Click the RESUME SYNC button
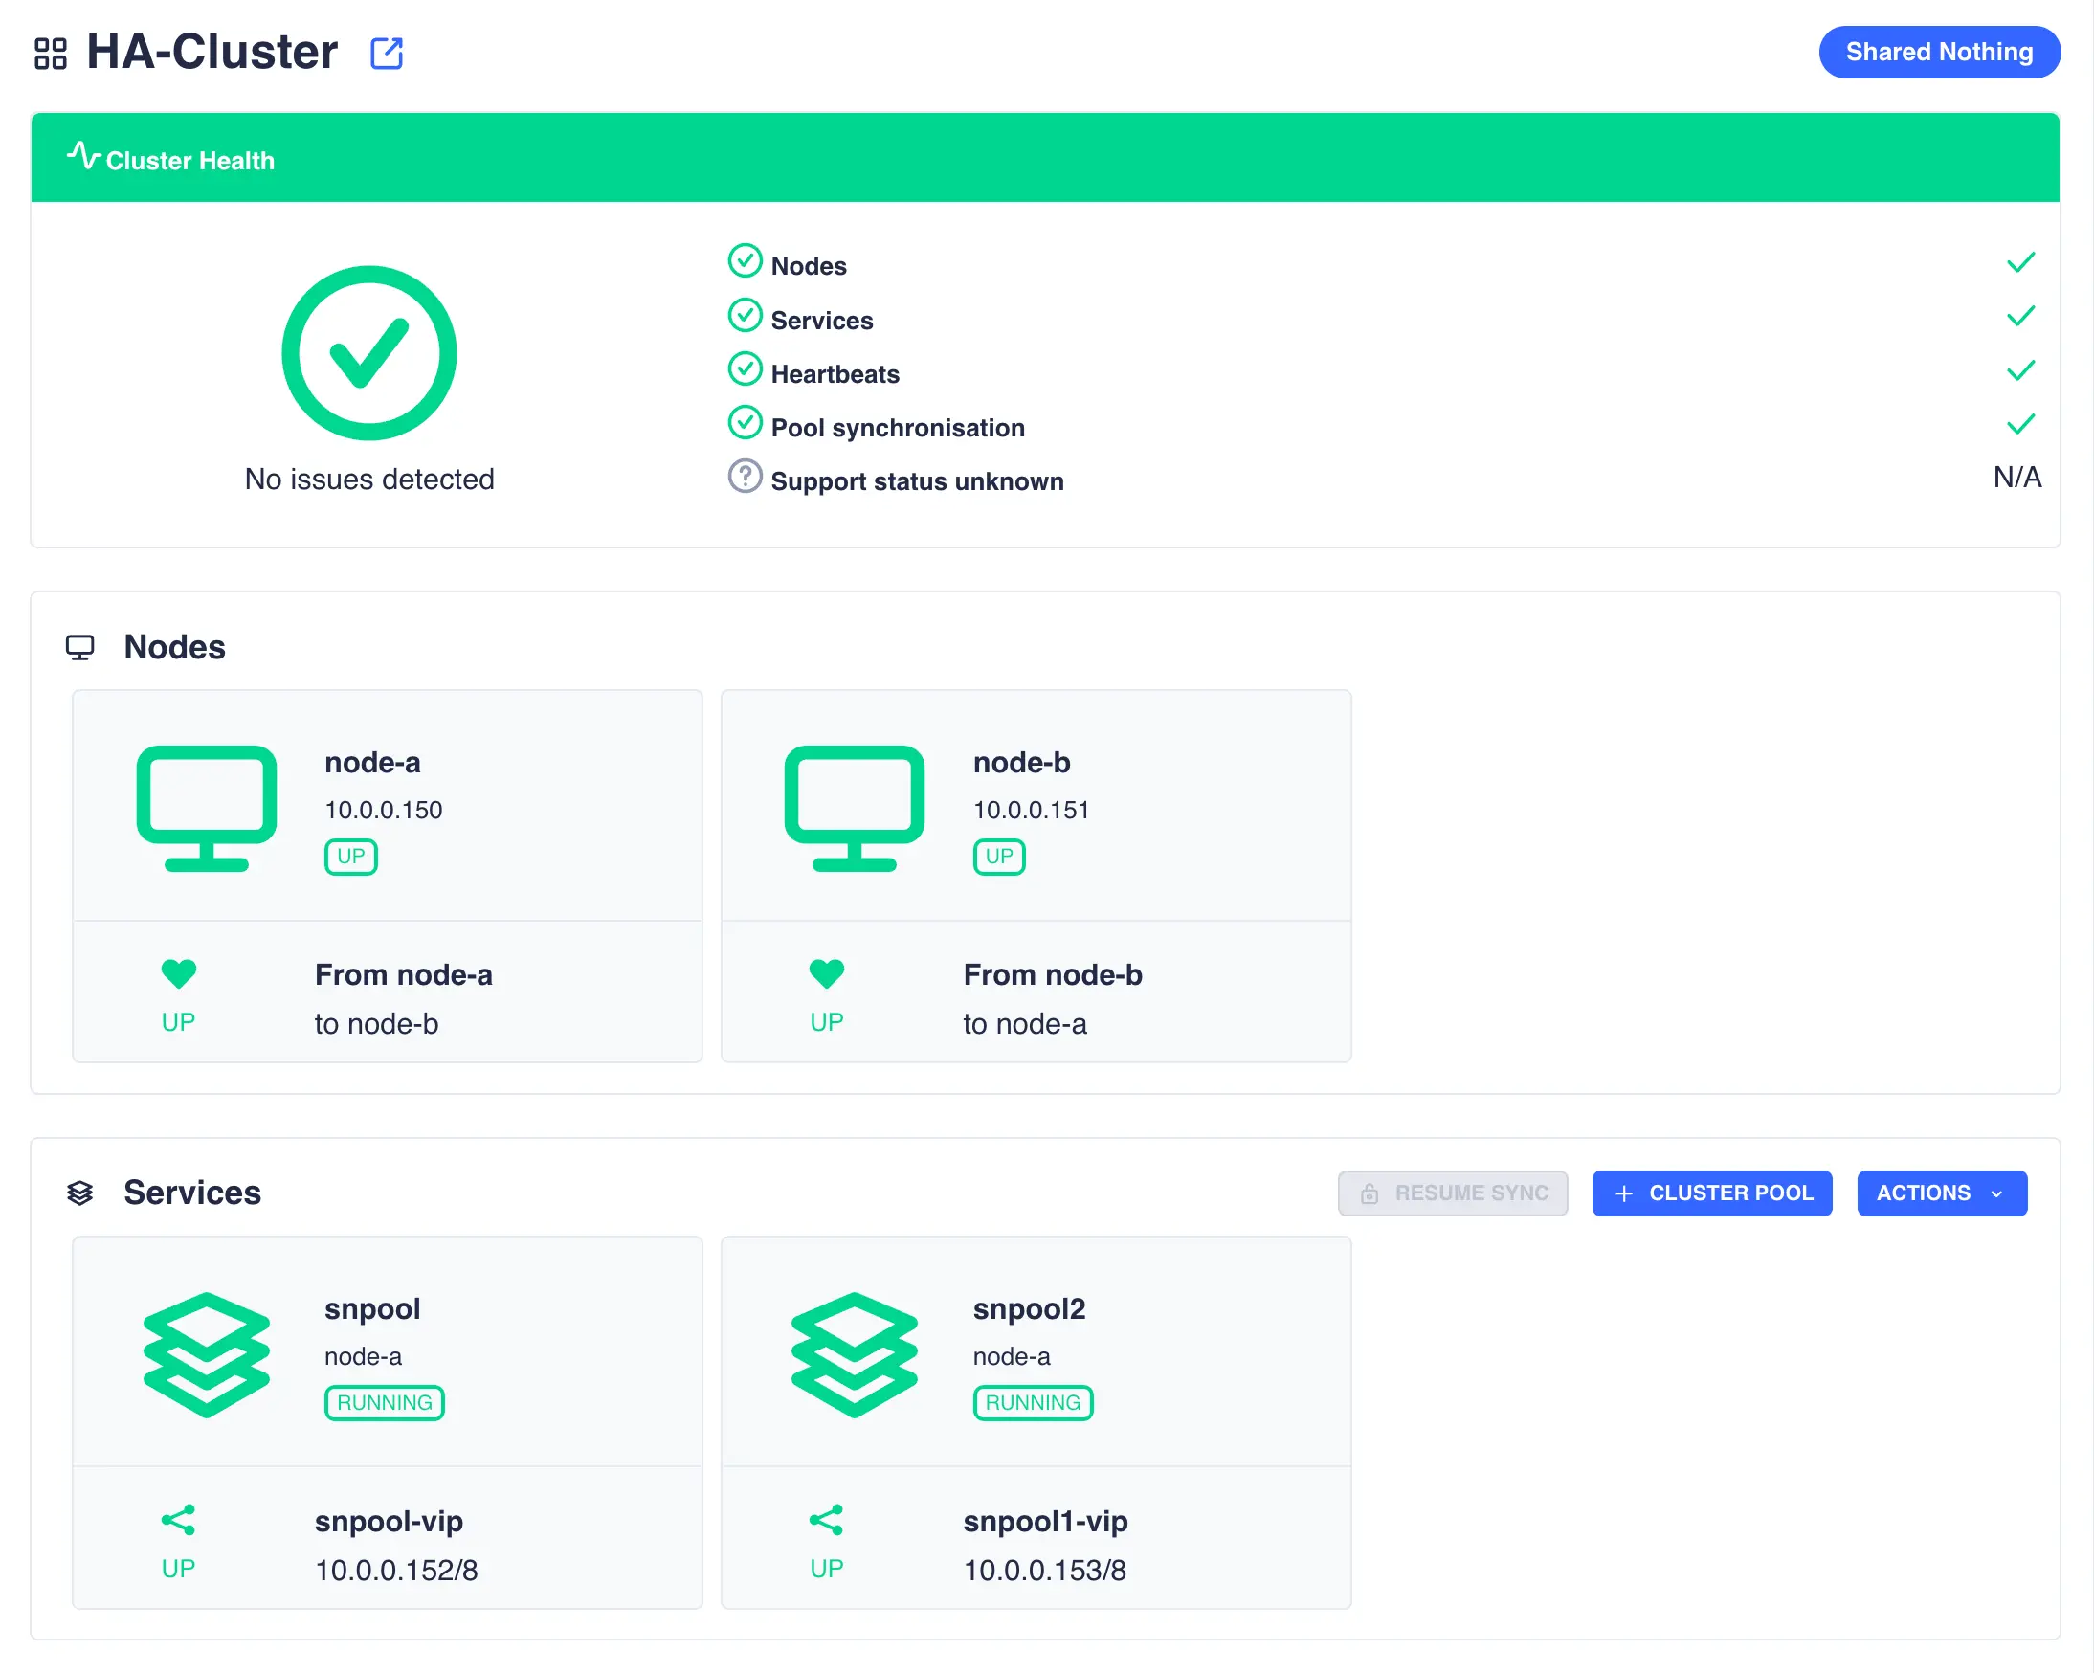This screenshot has width=2094, height=1673. [x=1452, y=1193]
